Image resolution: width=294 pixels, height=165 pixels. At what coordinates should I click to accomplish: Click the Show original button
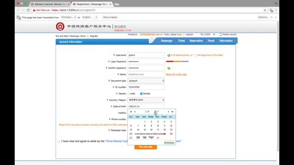coord(110,17)
